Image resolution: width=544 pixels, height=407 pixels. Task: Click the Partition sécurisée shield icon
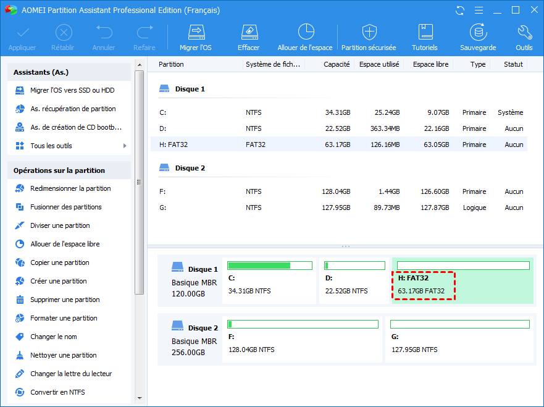pyautogui.click(x=369, y=33)
